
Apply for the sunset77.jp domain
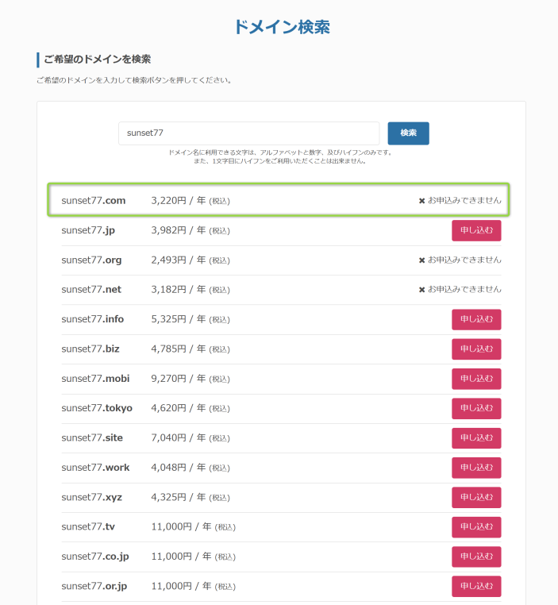(x=476, y=230)
